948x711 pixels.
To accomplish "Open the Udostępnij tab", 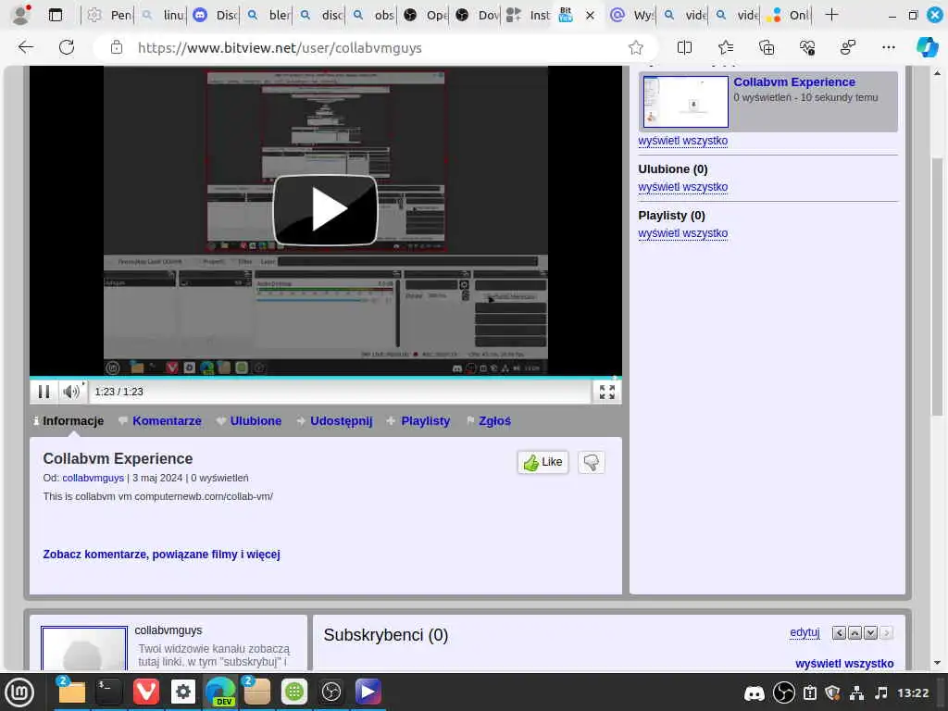I will coord(341,421).
